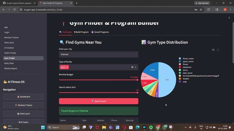
Task: Reload the current page
Action: tap(14, 10)
